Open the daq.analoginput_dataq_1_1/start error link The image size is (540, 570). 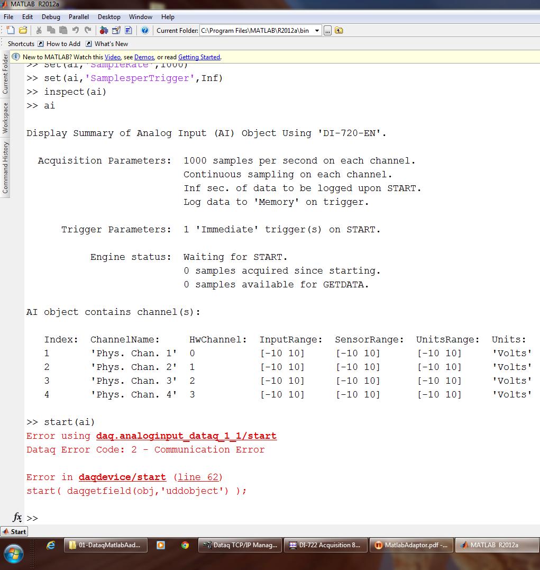coord(186,436)
